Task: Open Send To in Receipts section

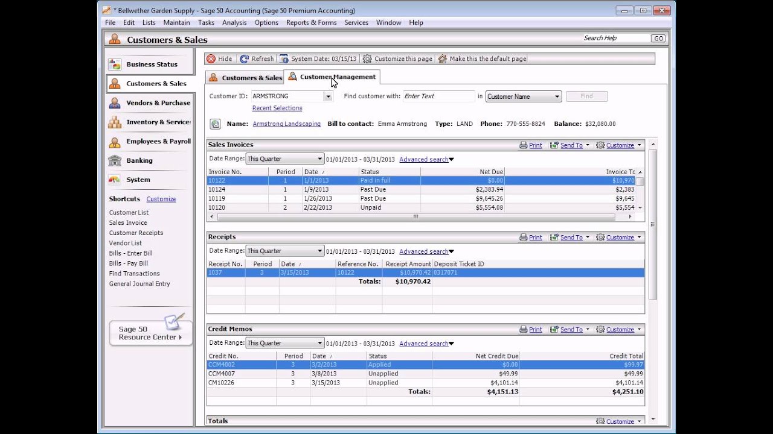Action: pos(570,237)
